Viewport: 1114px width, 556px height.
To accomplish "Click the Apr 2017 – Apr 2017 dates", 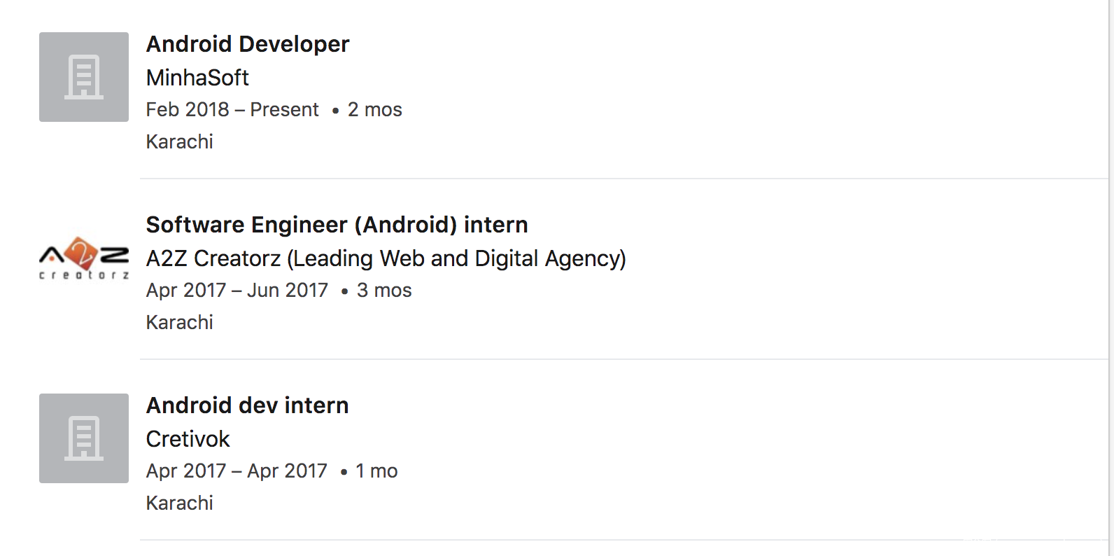I will point(237,471).
